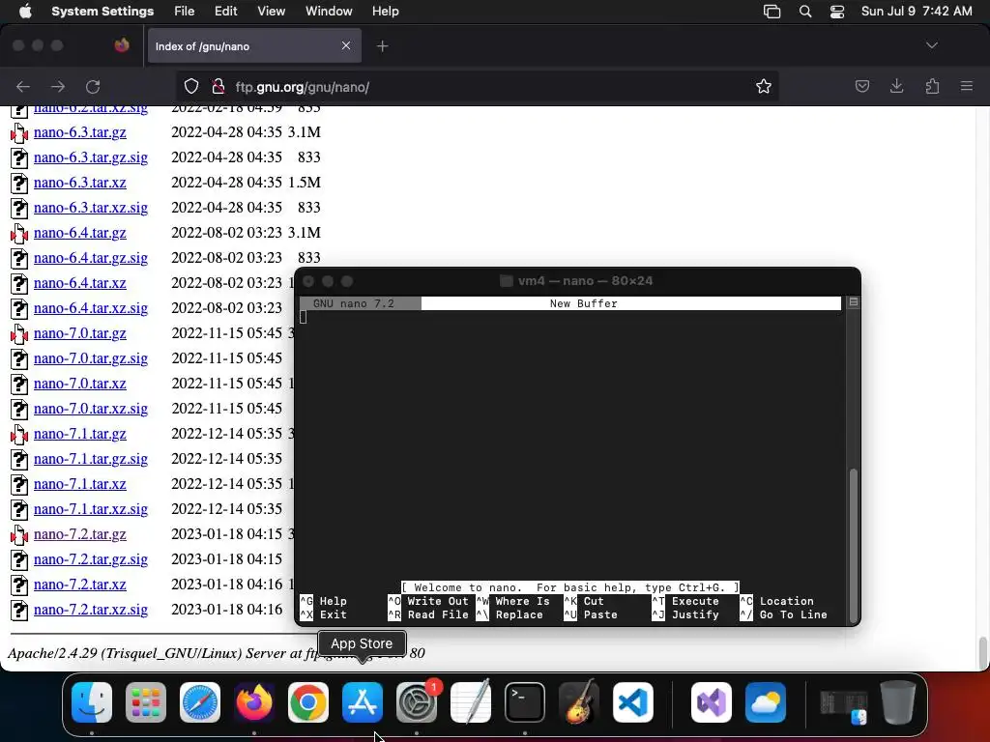
Task: Open the Help menu
Action: point(385,12)
